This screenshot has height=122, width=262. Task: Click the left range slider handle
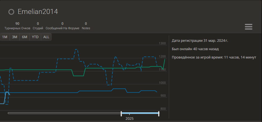coord(121,114)
